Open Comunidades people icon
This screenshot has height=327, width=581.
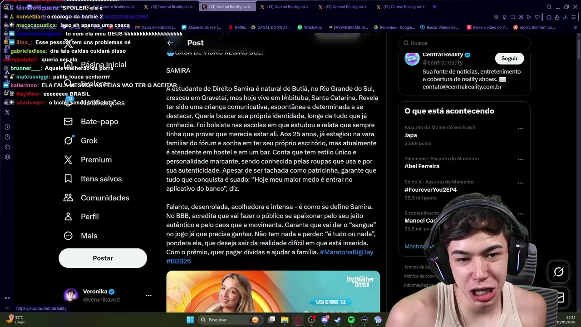(68, 198)
